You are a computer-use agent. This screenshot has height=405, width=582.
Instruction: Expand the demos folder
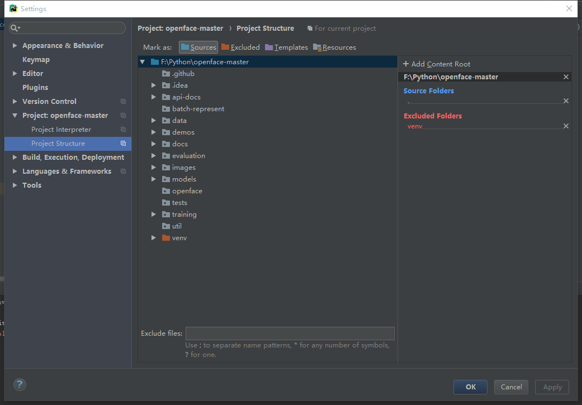tap(153, 132)
